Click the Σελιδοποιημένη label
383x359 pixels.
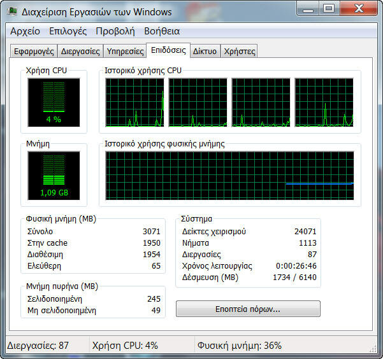55,299
